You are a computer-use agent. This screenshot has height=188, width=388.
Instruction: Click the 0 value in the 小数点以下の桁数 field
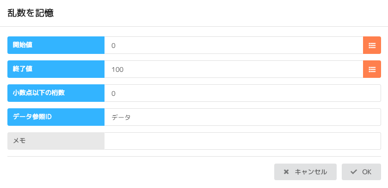click(113, 94)
